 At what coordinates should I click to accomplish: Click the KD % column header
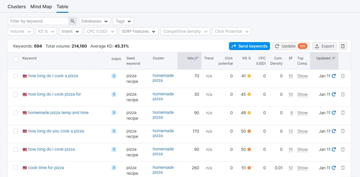(247, 58)
